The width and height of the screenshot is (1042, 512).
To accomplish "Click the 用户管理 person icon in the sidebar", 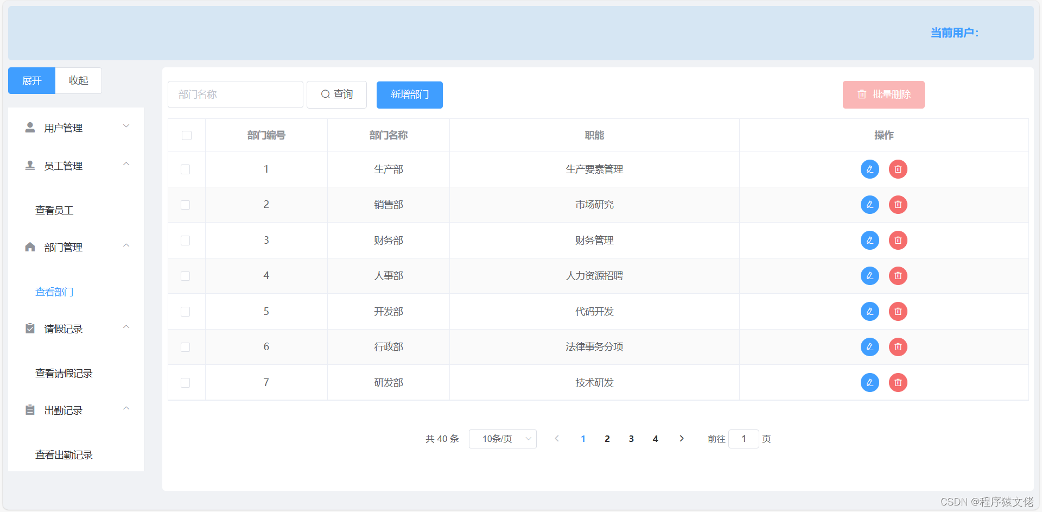I will [x=30, y=128].
